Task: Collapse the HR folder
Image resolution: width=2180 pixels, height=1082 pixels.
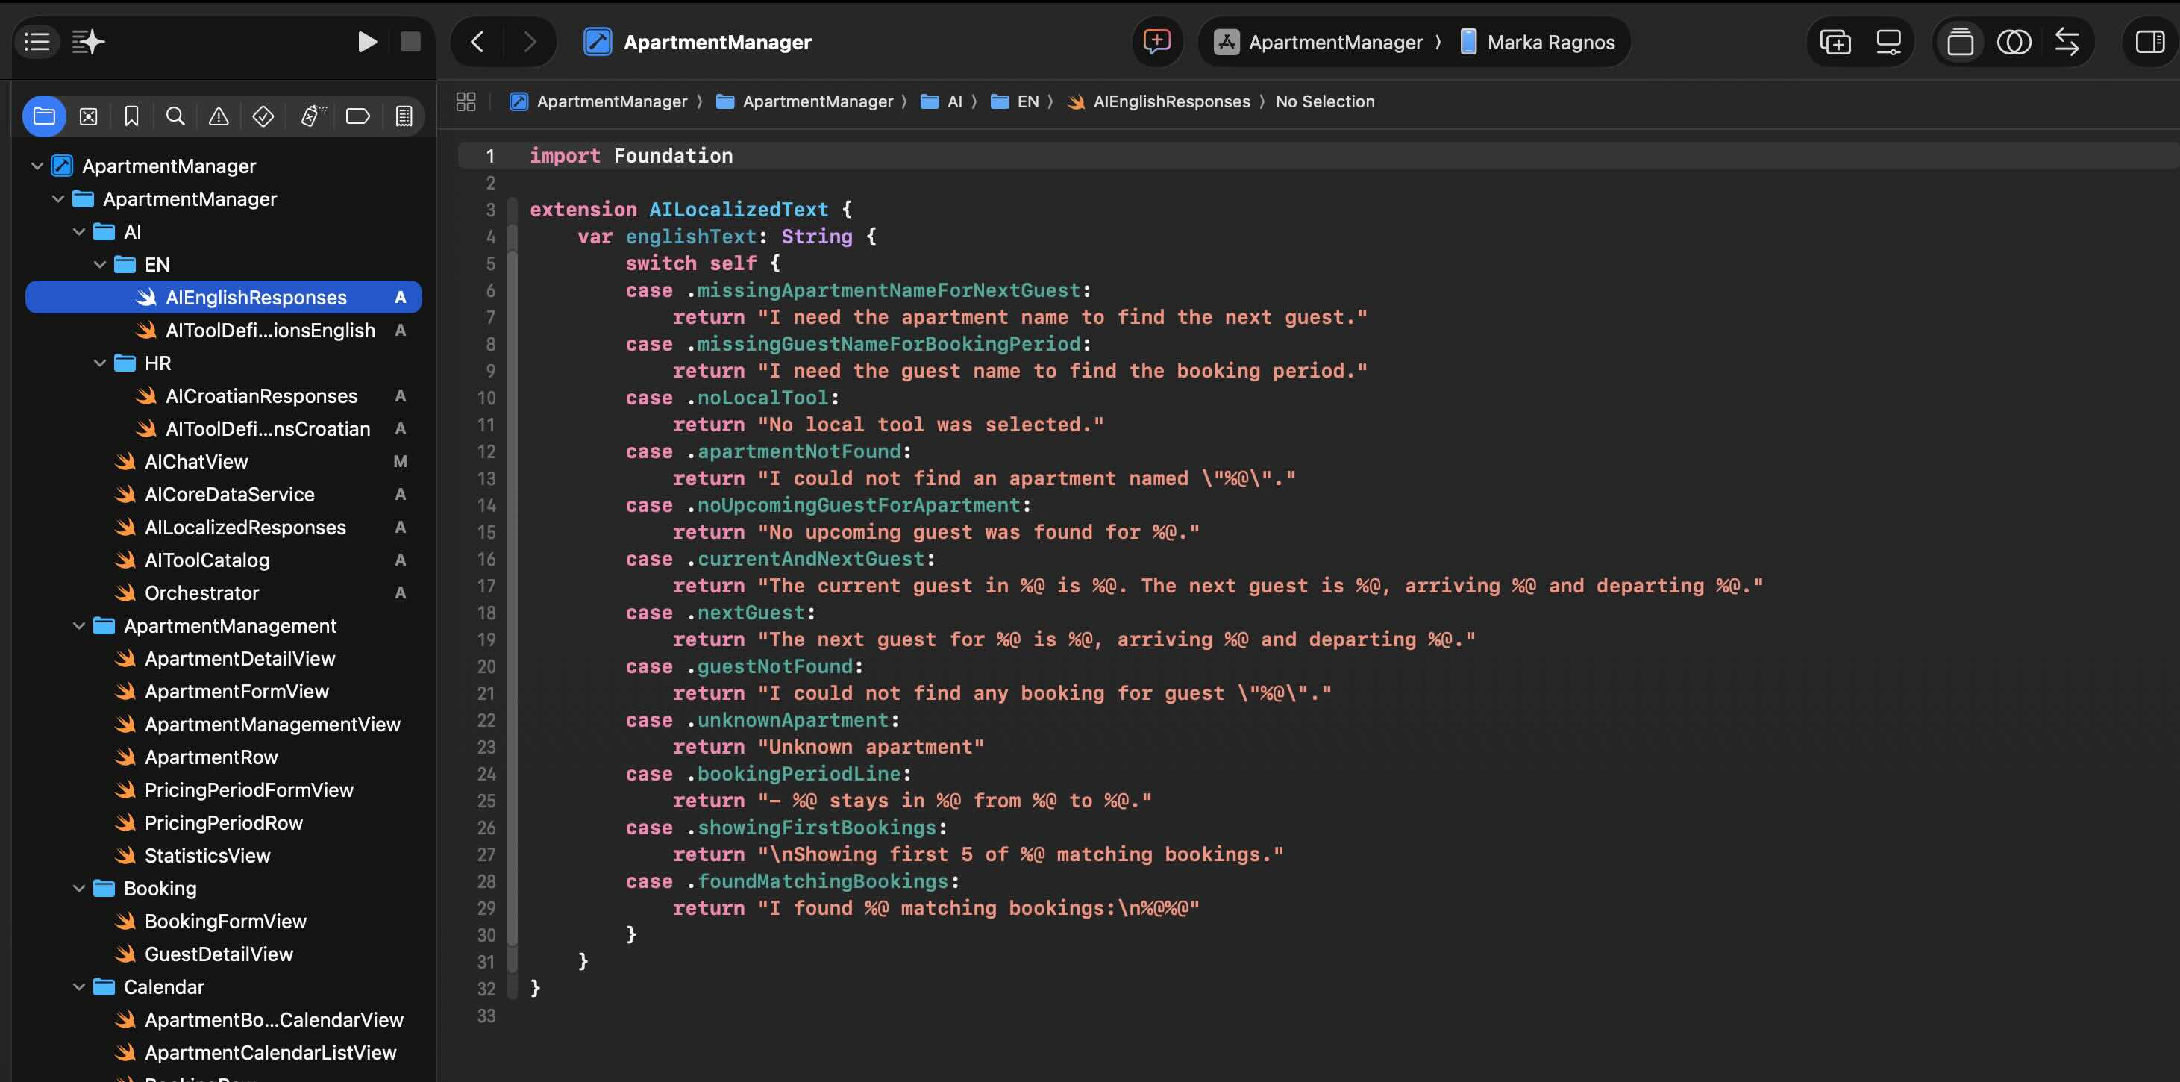Action: [100, 363]
